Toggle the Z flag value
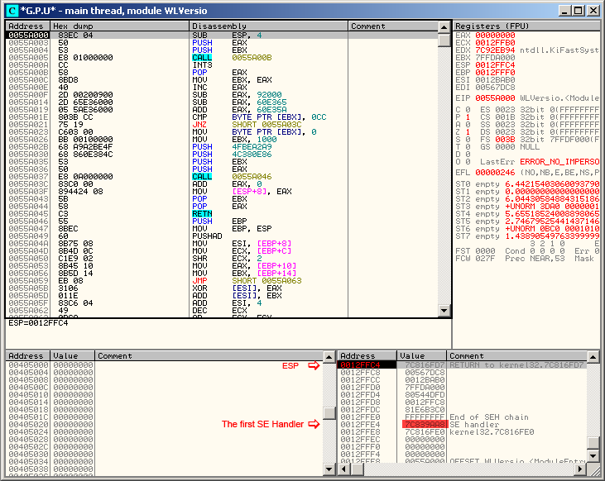The width and height of the screenshot is (605, 481). tap(468, 131)
